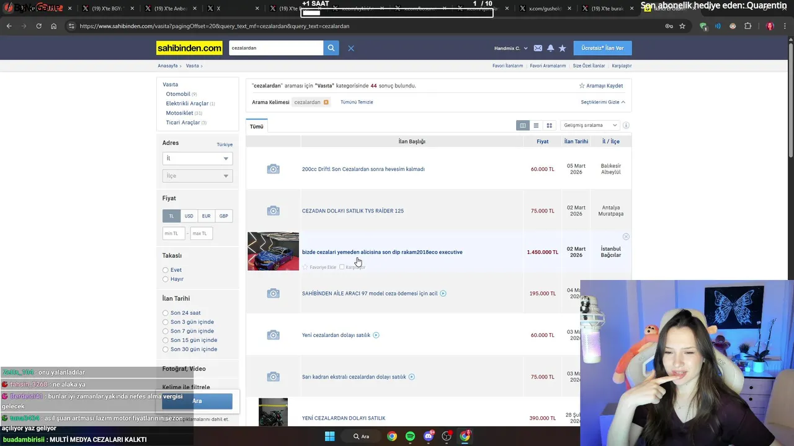Select Son 24 saat date filter
The image size is (794, 446).
165,313
